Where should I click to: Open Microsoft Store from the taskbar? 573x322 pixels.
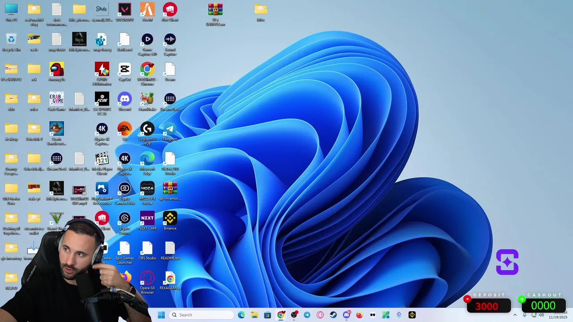(x=267, y=315)
